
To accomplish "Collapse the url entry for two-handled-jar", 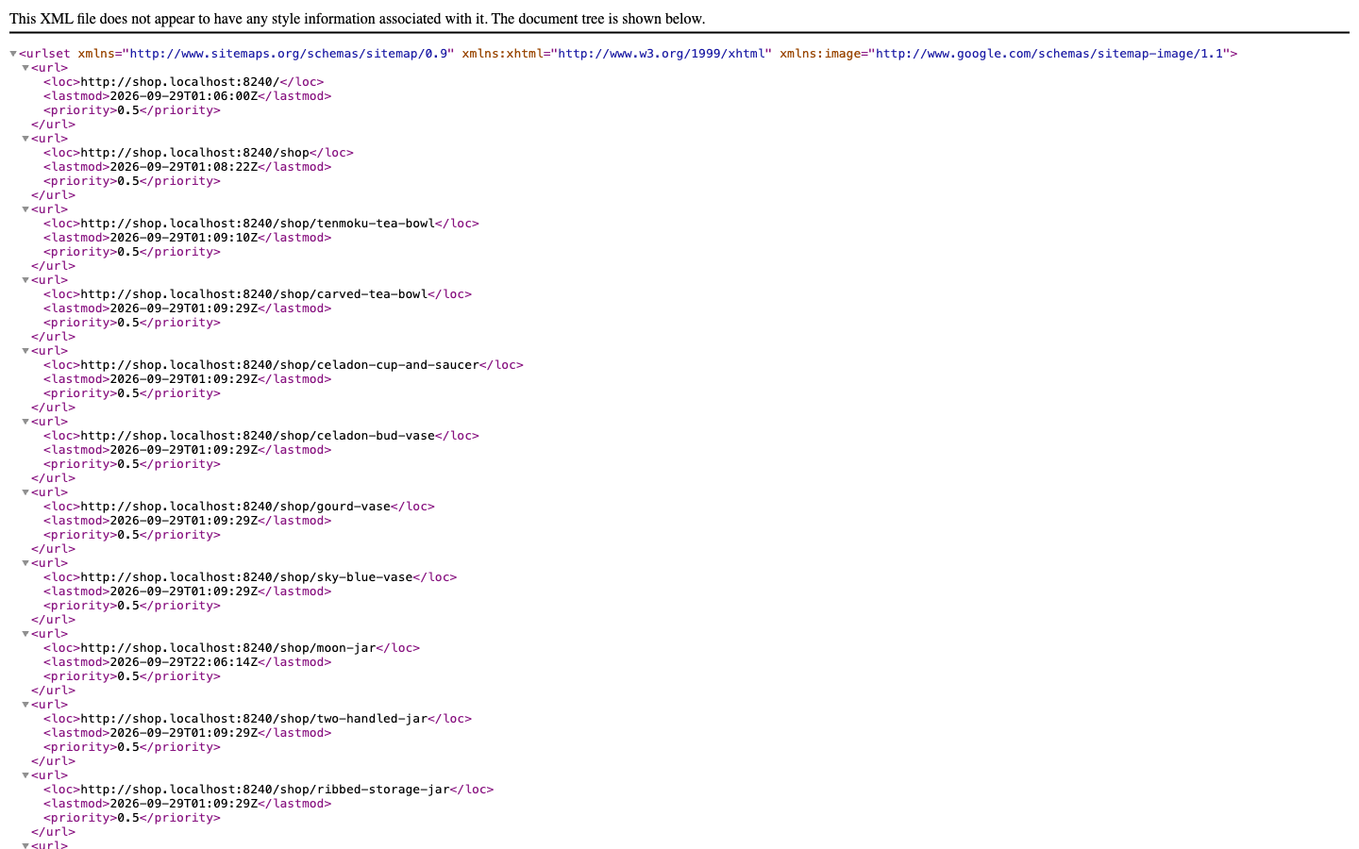I will click(25, 705).
